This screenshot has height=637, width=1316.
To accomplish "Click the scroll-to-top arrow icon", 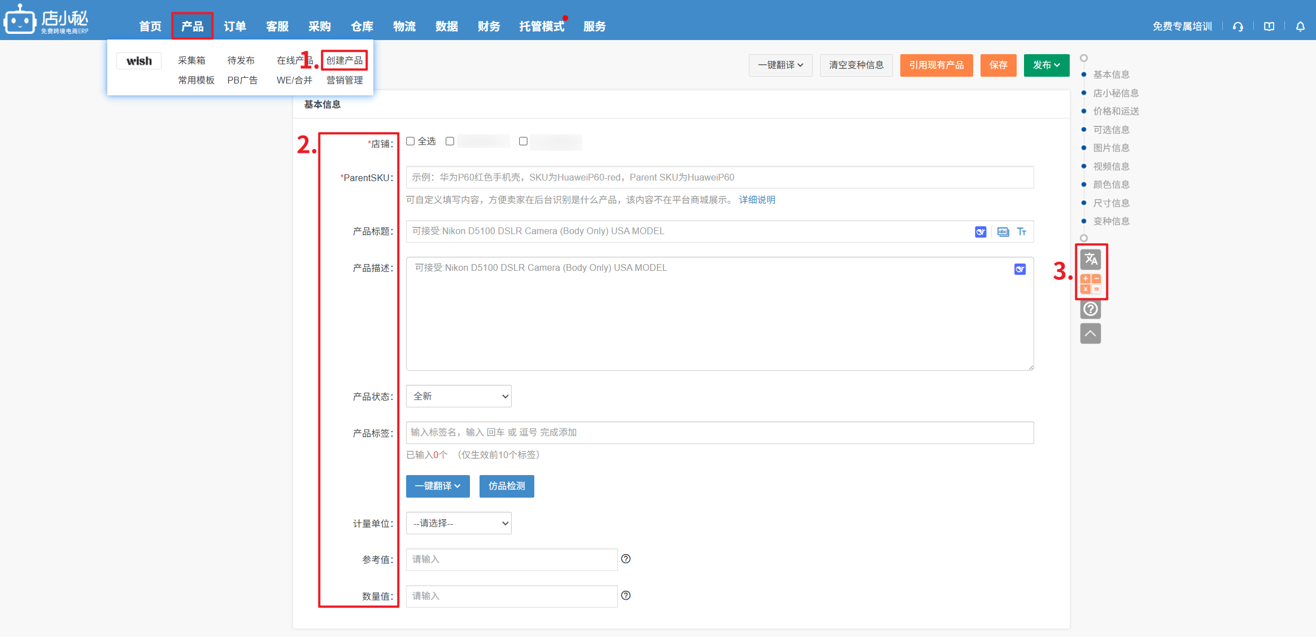I will pyautogui.click(x=1091, y=333).
